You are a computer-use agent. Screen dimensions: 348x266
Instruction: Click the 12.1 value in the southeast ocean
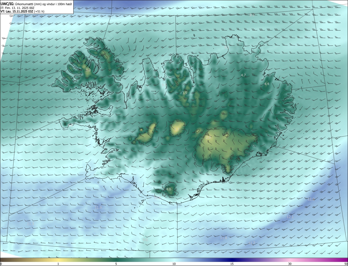point(290,217)
